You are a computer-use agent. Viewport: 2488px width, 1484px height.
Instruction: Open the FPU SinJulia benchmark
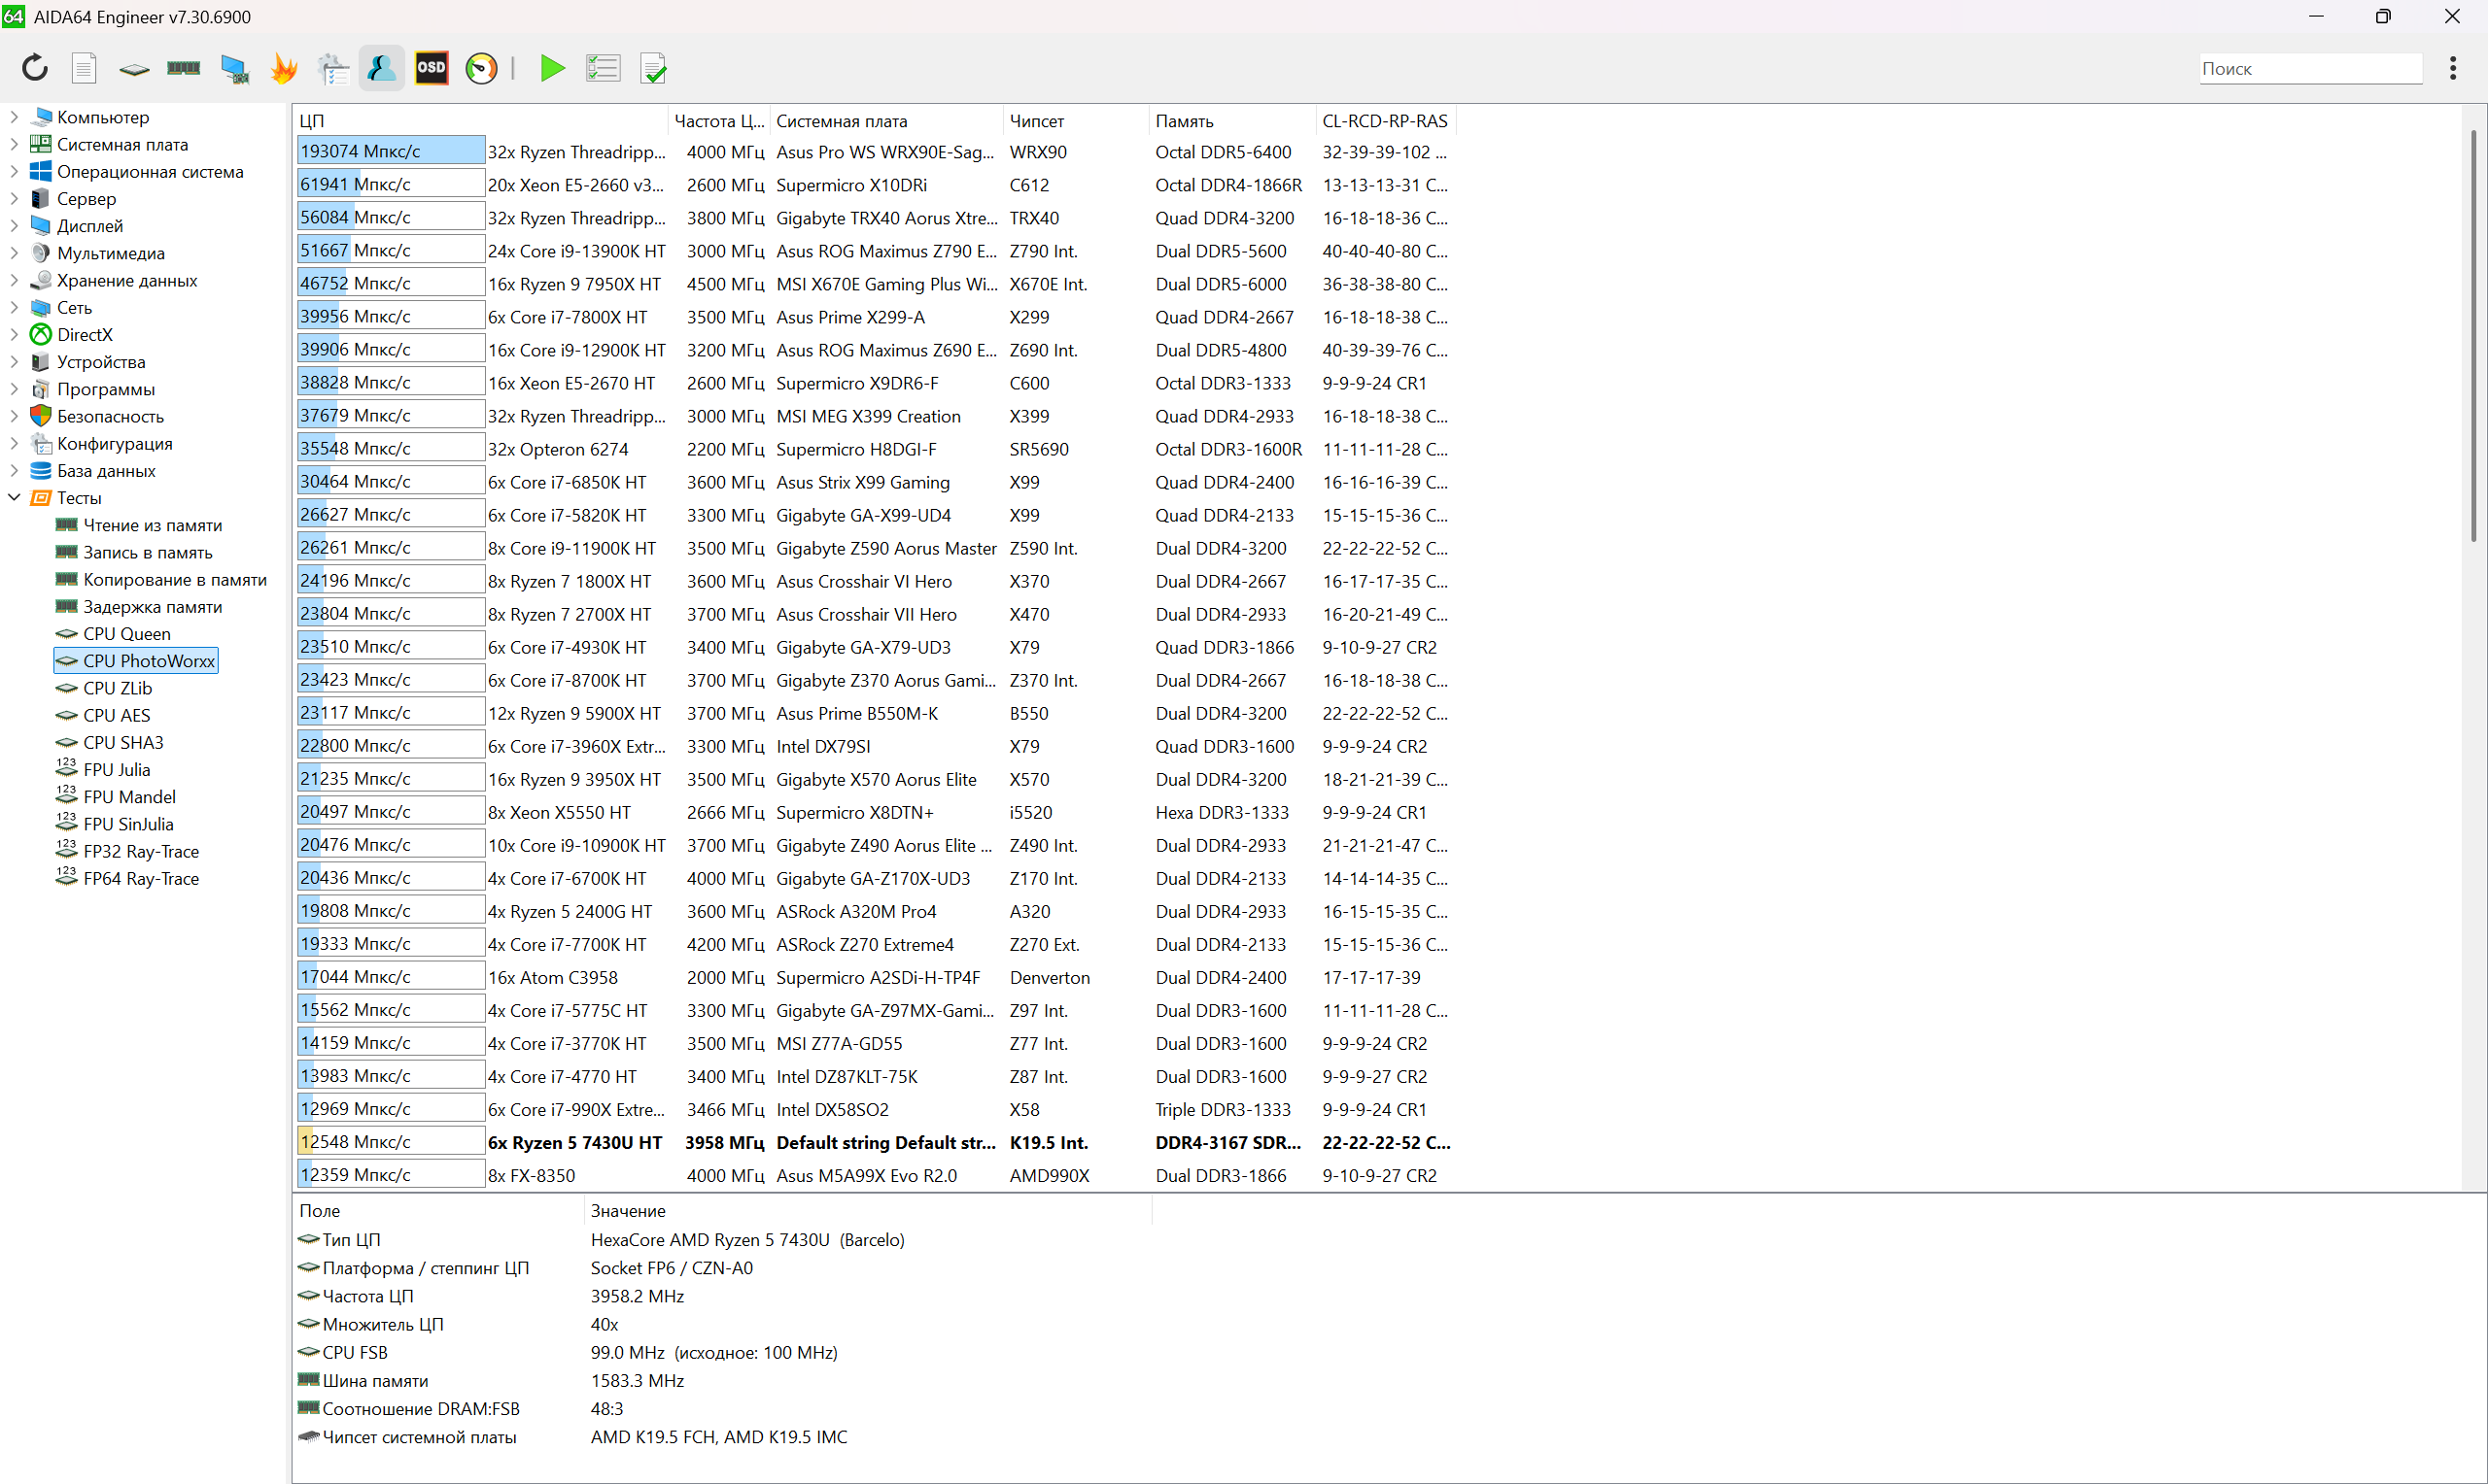pyautogui.click(x=128, y=824)
